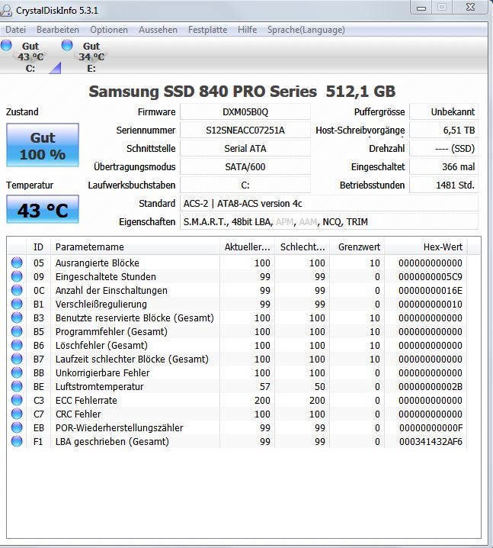Viewport: 493px width, 548px height.
Task: Select the CRC Fehler parameter name
Action: (x=78, y=414)
